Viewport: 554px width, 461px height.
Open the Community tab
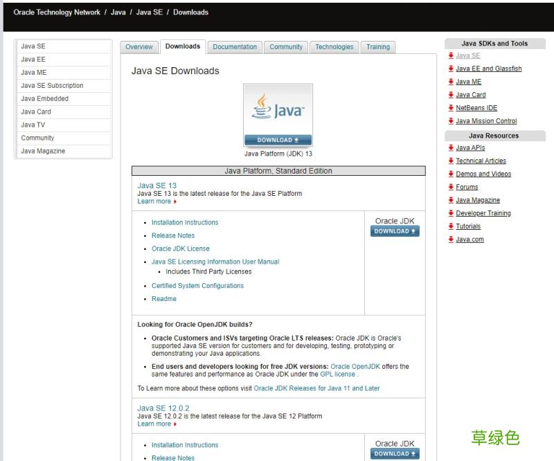[286, 47]
